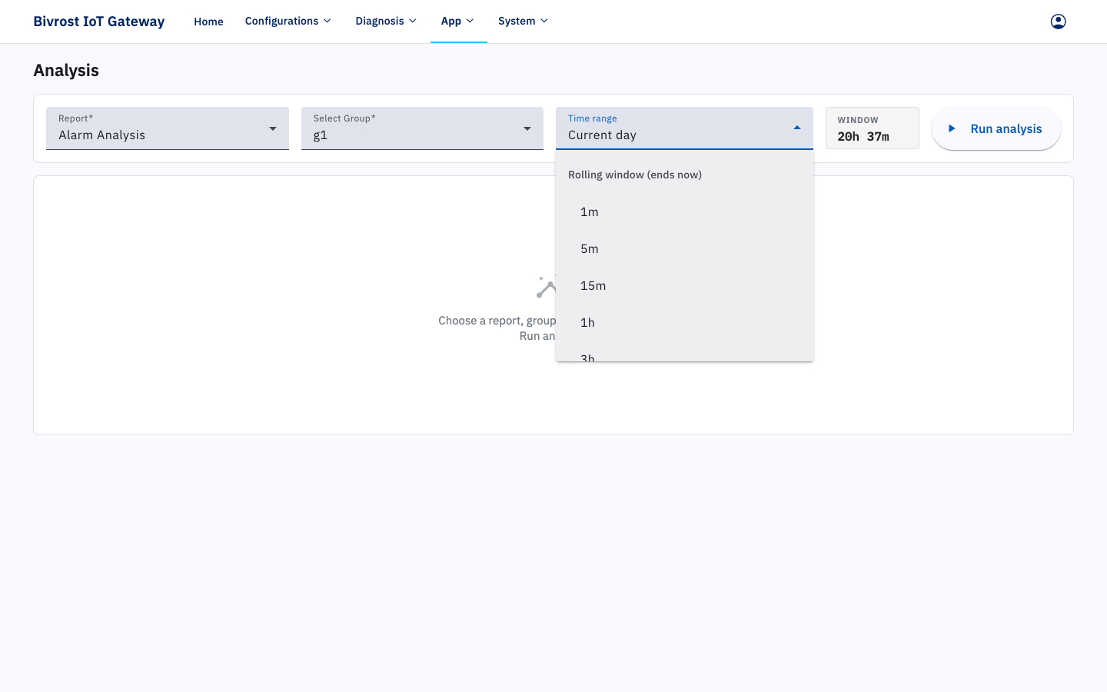This screenshot has height=692, width=1107.
Task: Click the App chevron arrow
Action: [x=470, y=21]
